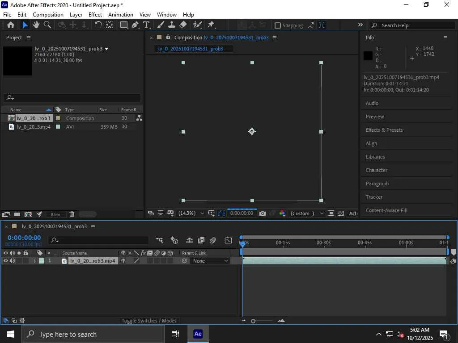Adjust the timeline zoom slider
This screenshot has width=458, height=343.
(x=253, y=321)
